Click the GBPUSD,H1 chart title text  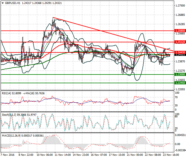click(x=13, y=3)
